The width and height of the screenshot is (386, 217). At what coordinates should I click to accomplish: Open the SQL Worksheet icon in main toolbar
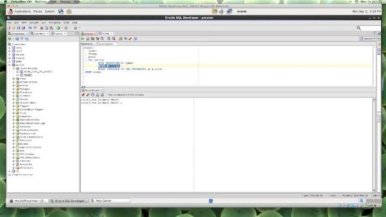tap(75, 28)
